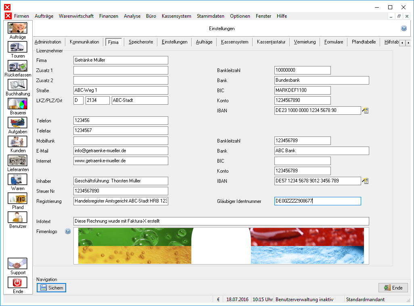The image size is (414, 306).
Task: Open the Benutzer sidebar icon
Action: tap(17, 217)
